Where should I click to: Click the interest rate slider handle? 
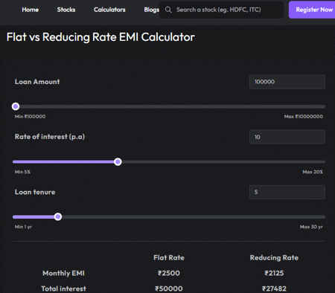pyautogui.click(x=118, y=162)
